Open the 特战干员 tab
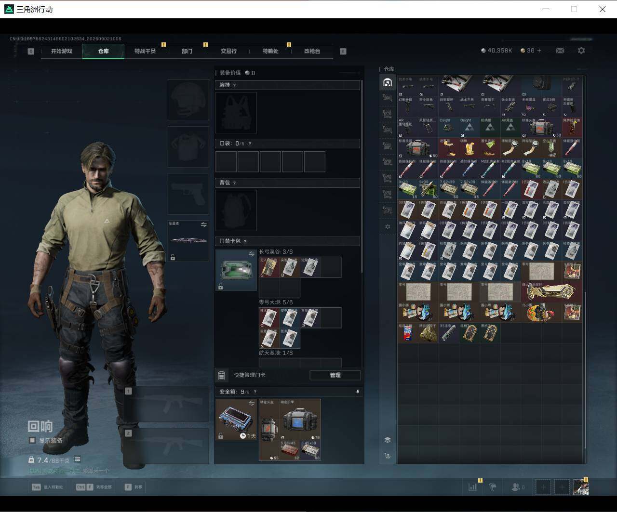The width and height of the screenshot is (617, 512). point(145,51)
